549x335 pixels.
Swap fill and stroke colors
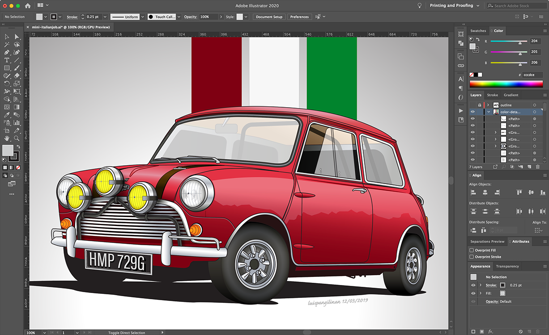coord(18,147)
